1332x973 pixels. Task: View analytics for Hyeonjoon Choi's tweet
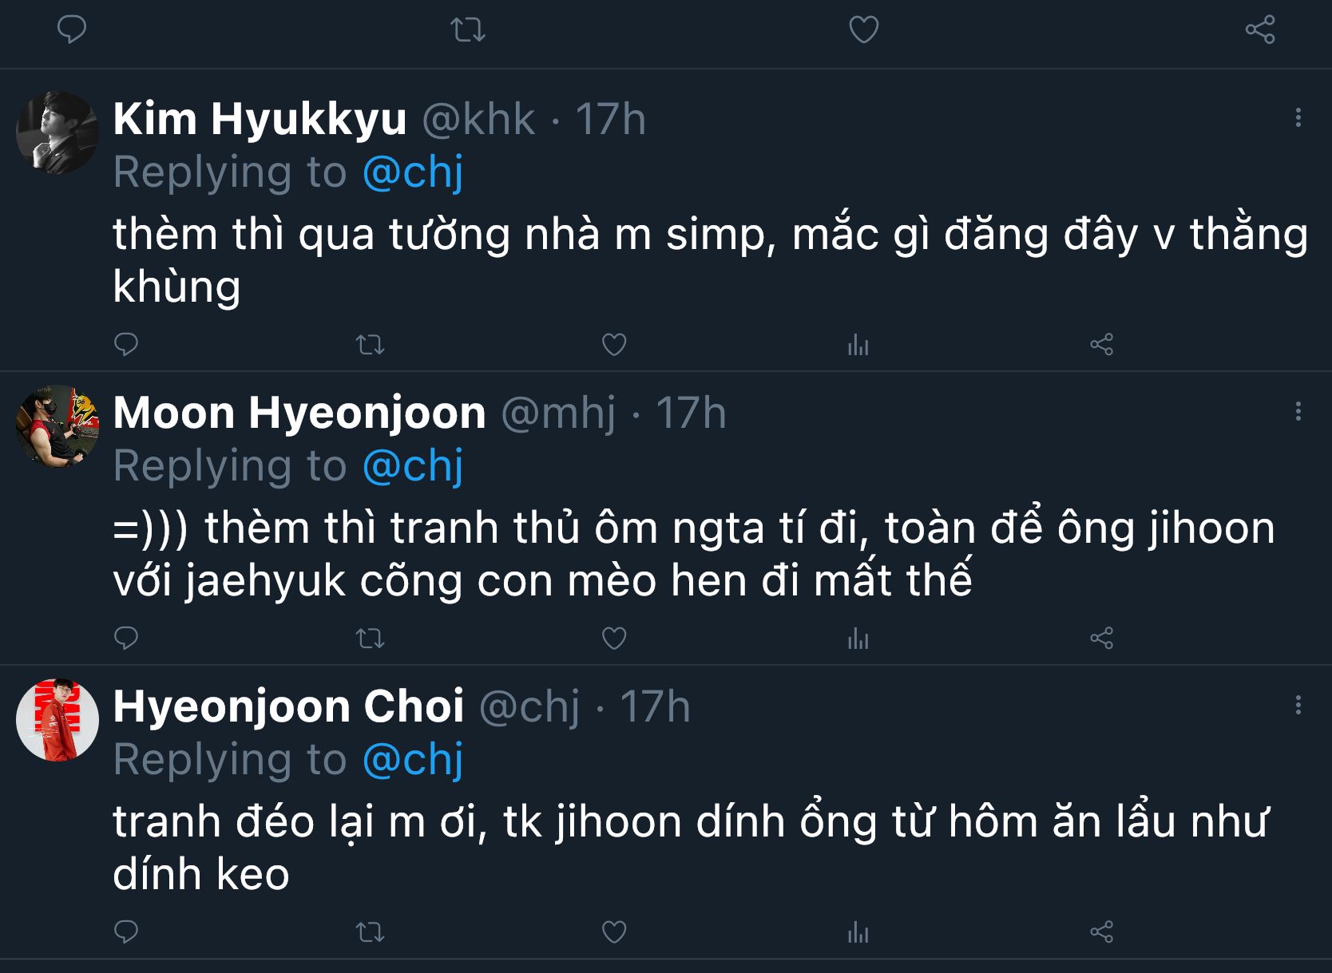858,932
